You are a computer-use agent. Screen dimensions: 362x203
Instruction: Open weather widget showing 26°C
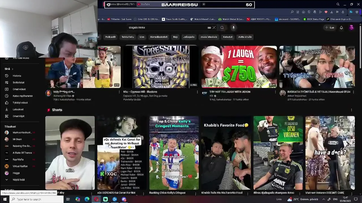click(303, 199)
